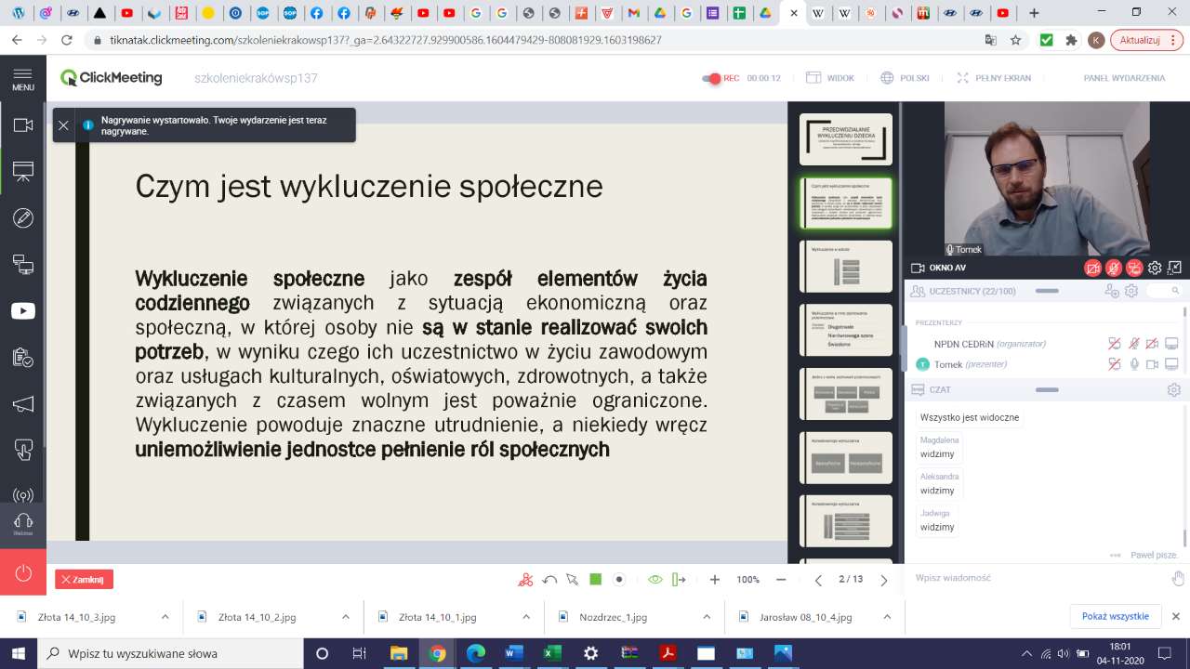Toggle camera off in the AV window bar
The height and width of the screenshot is (669, 1190).
(x=1092, y=268)
